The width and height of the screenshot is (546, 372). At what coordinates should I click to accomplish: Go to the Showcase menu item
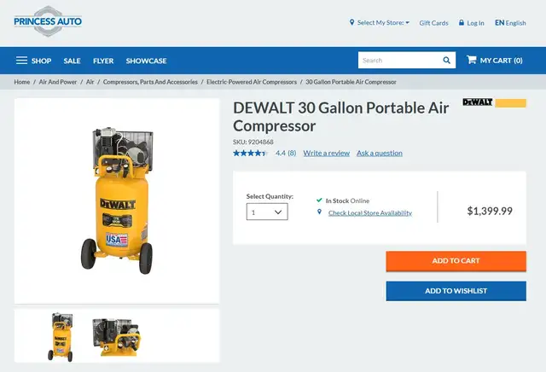[x=146, y=61]
